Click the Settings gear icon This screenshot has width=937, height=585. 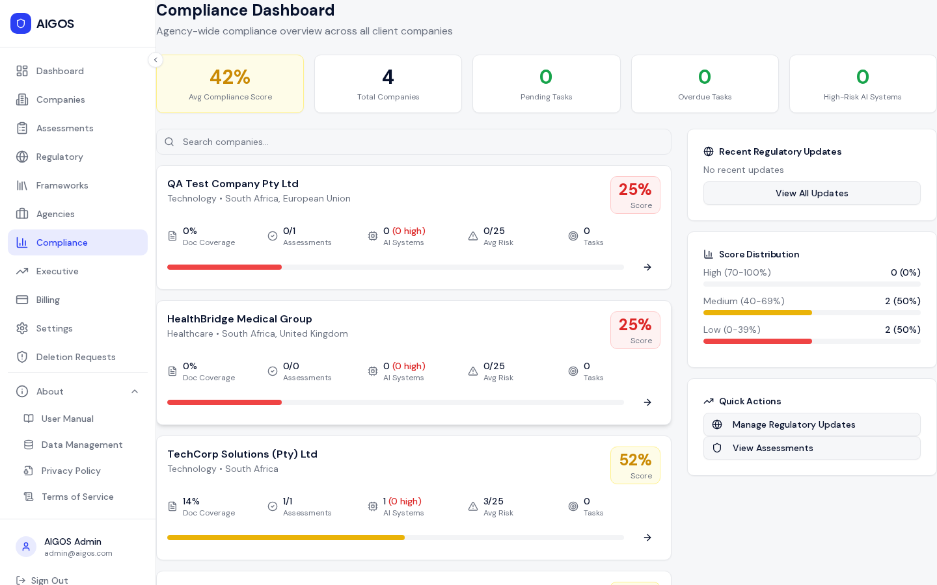click(x=22, y=328)
